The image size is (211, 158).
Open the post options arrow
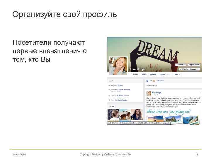point(200,92)
